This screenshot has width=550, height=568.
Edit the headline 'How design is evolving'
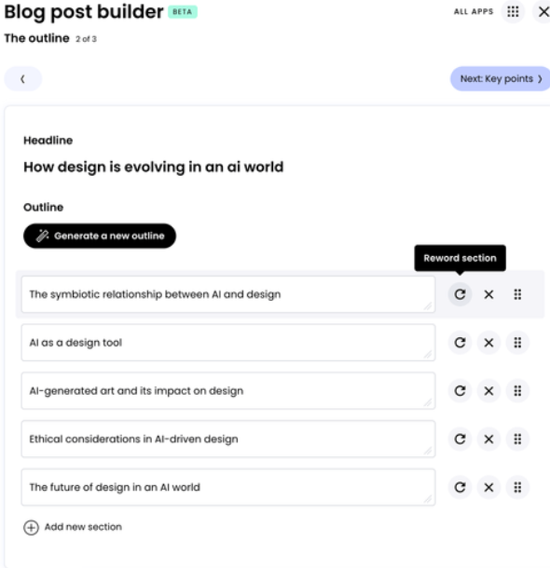154,167
